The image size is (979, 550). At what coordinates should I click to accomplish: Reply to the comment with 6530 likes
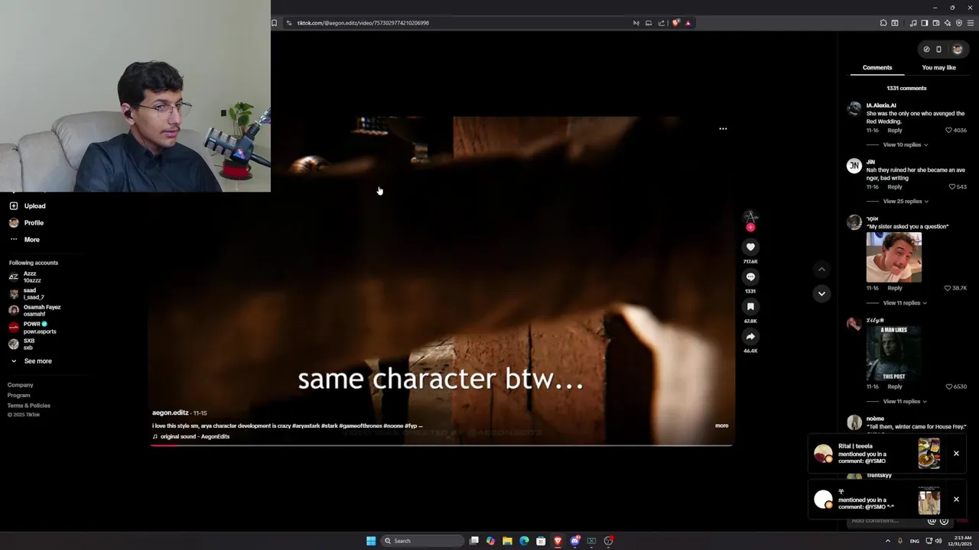894,387
